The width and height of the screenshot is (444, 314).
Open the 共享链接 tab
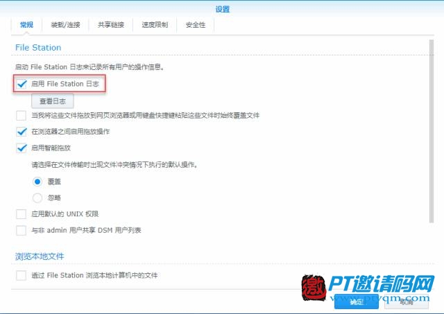point(111,25)
